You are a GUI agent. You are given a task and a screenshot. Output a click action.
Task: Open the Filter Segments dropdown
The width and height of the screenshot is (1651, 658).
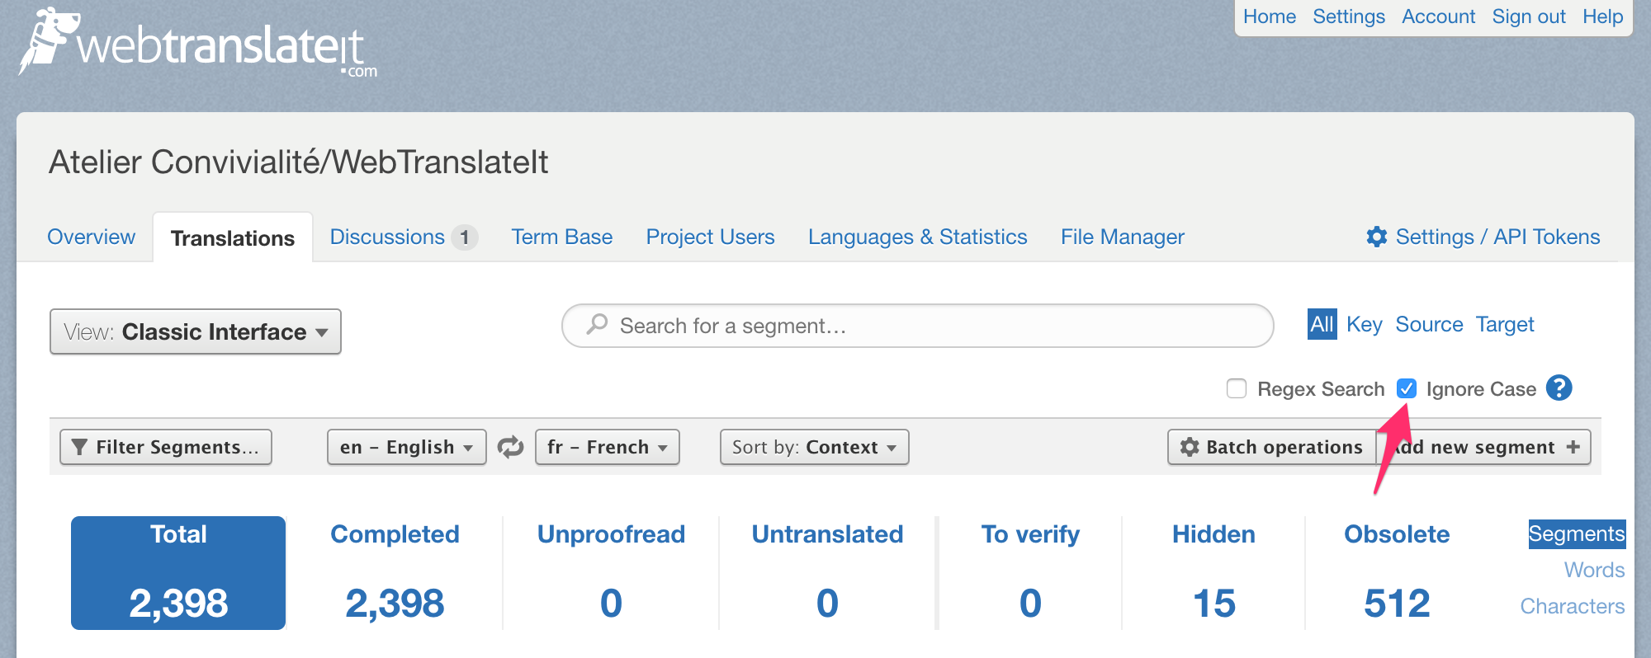click(x=166, y=447)
